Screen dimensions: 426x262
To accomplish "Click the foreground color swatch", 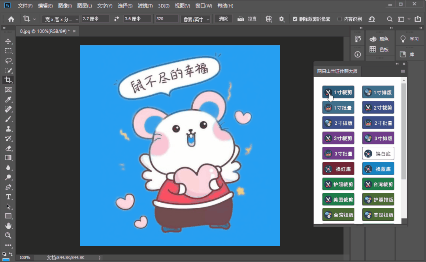I will tap(6, 260).
